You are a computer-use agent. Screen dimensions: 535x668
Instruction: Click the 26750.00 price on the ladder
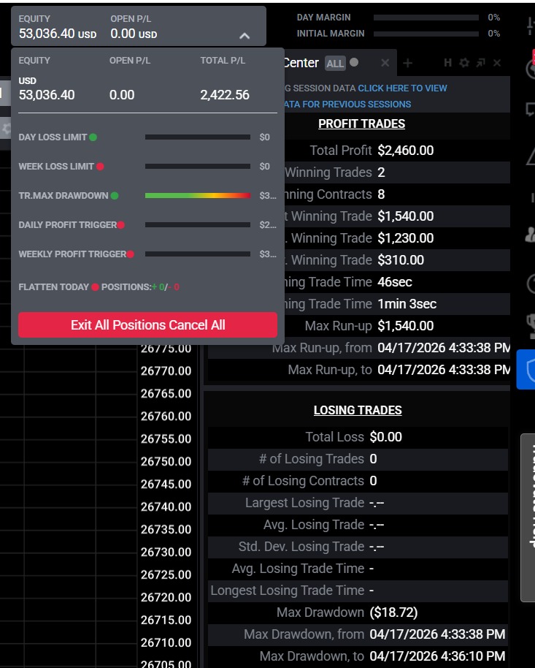click(x=166, y=461)
